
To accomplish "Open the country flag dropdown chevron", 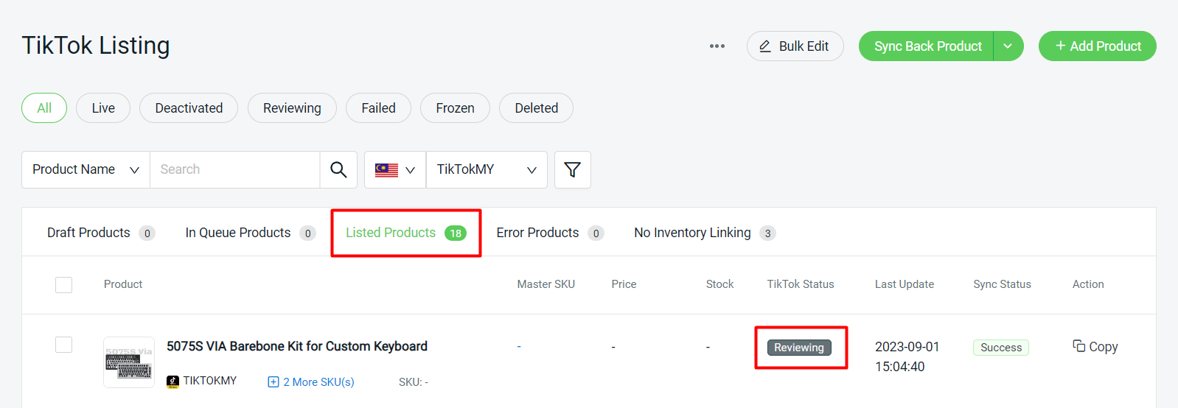I will point(411,170).
